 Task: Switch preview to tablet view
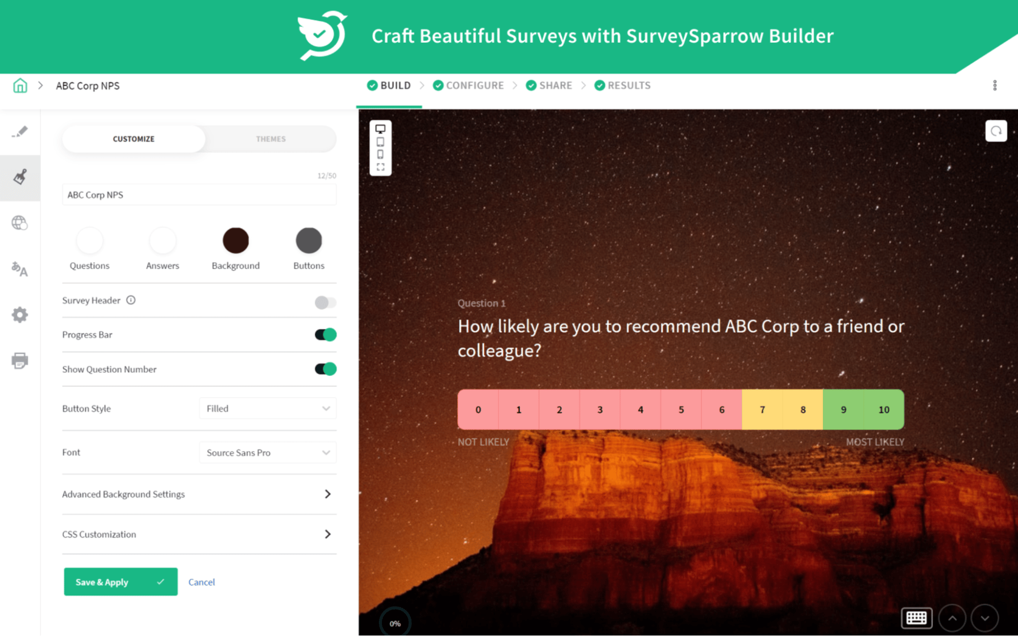[x=380, y=141]
